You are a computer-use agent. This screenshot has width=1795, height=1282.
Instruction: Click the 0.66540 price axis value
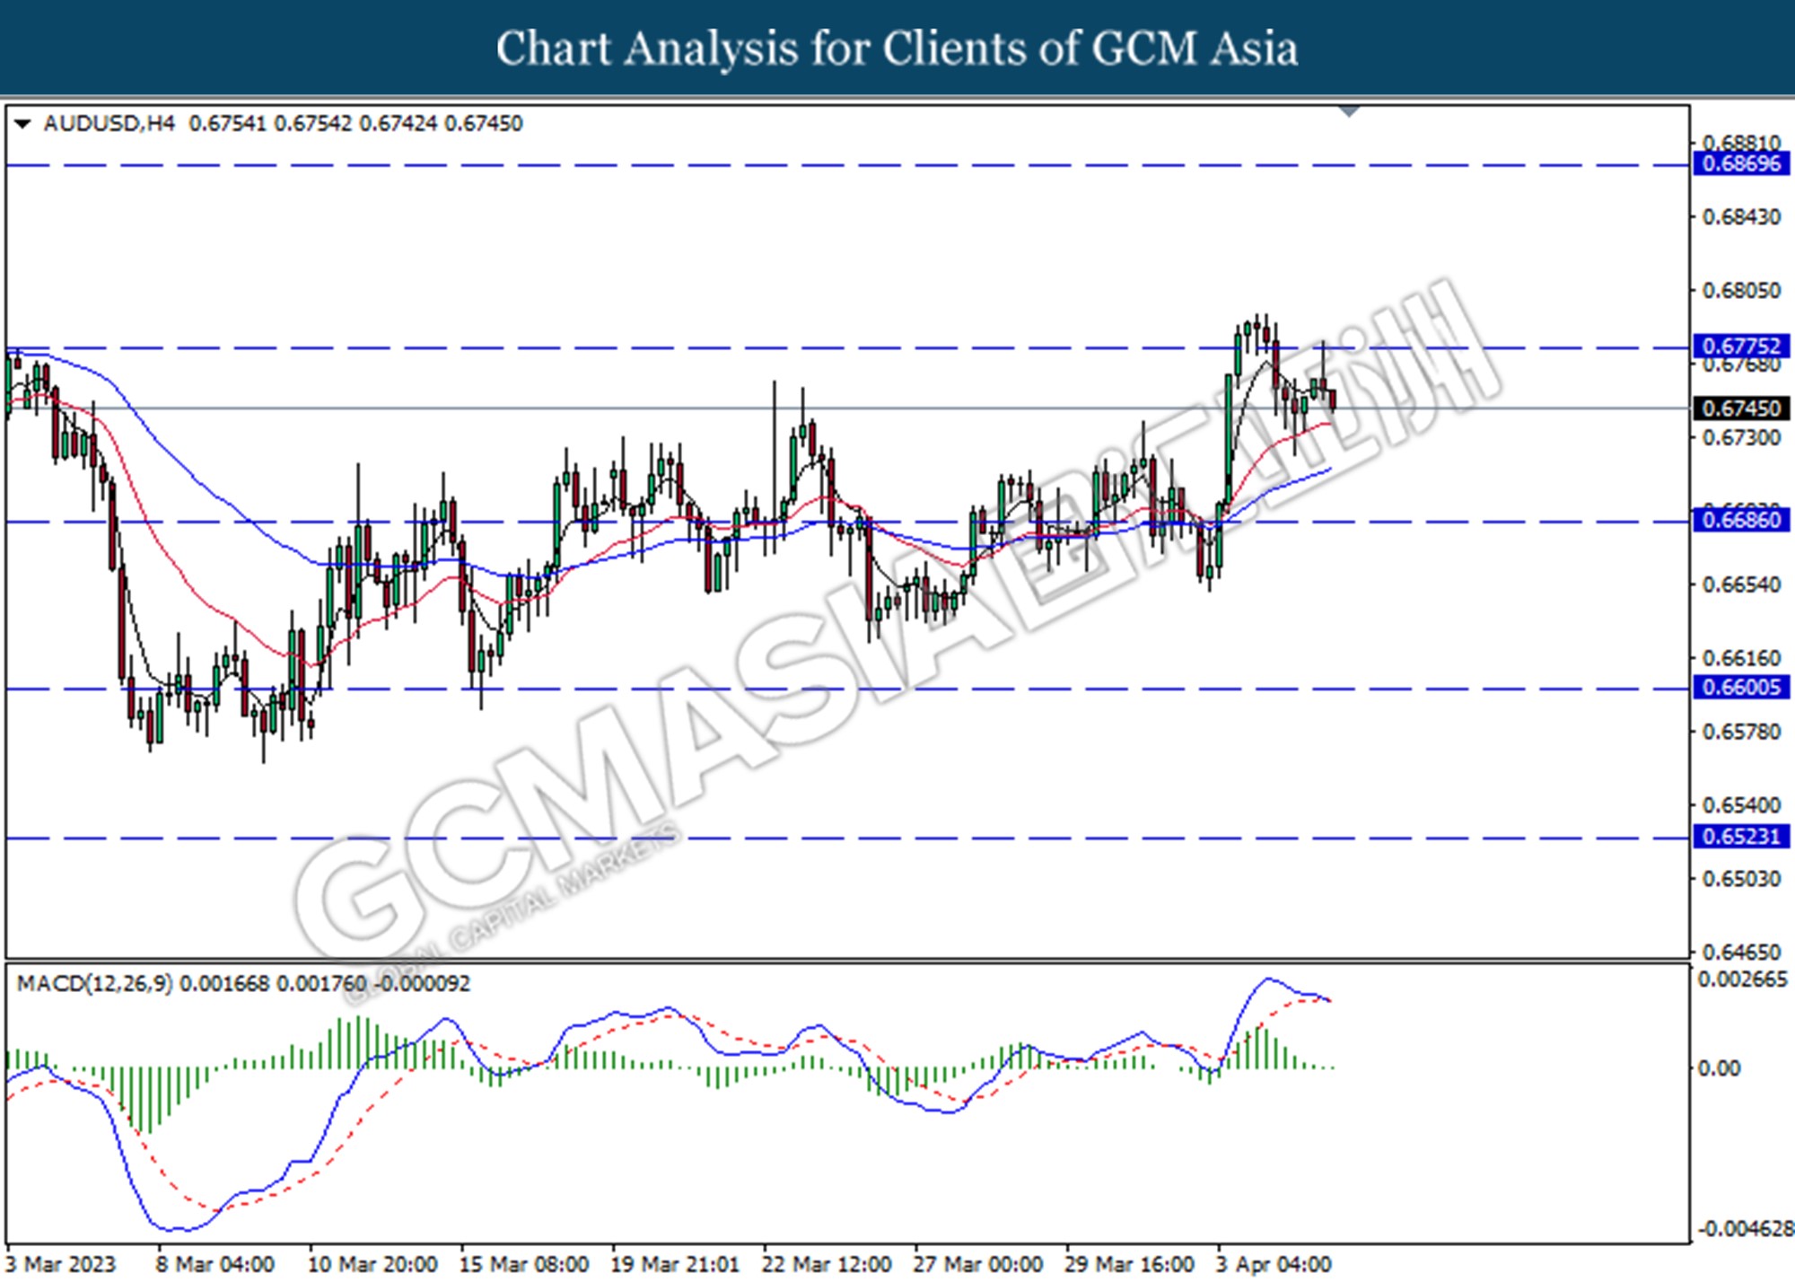(x=1742, y=585)
